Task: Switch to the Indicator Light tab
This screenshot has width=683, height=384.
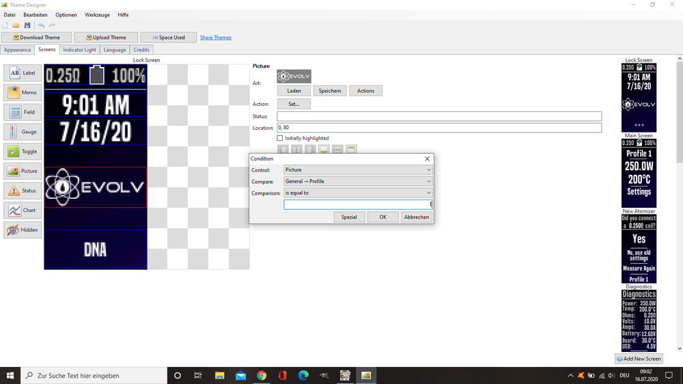Action: [79, 50]
